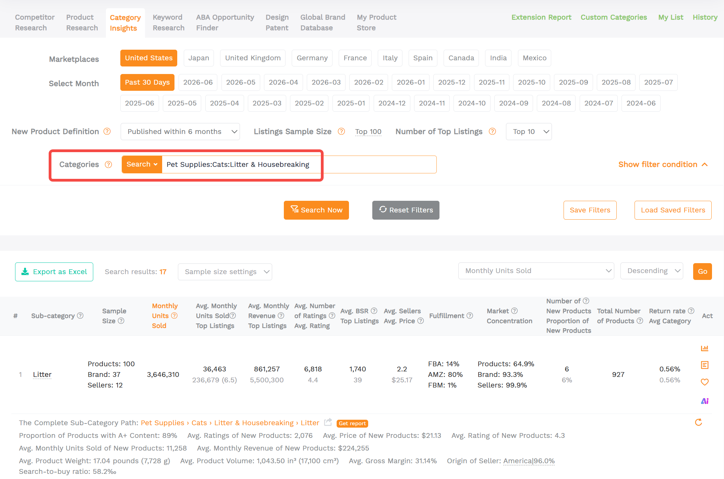Open Product Research tab
The width and height of the screenshot is (724, 479).
[x=82, y=22]
